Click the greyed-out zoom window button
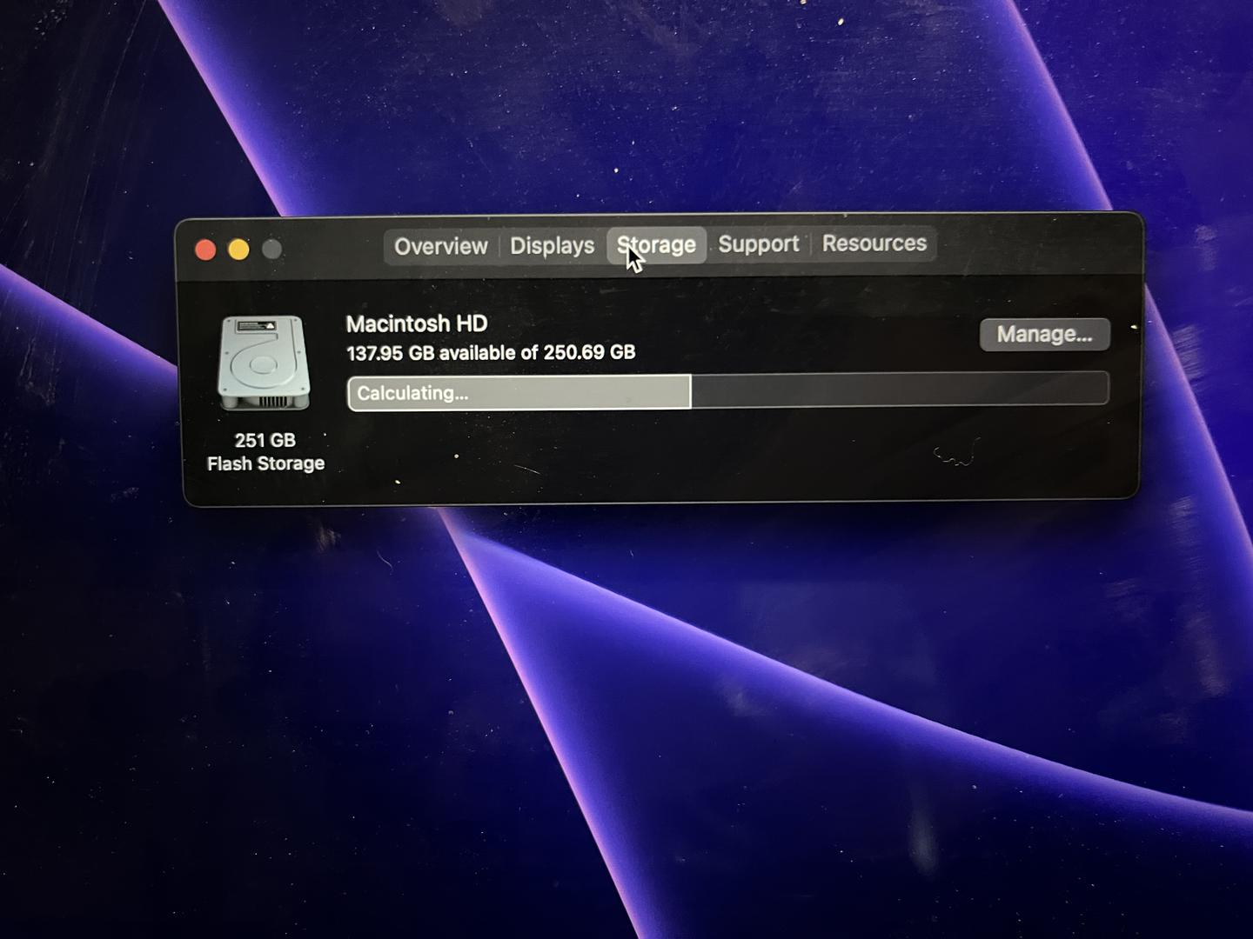1253x939 pixels. point(272,250)
